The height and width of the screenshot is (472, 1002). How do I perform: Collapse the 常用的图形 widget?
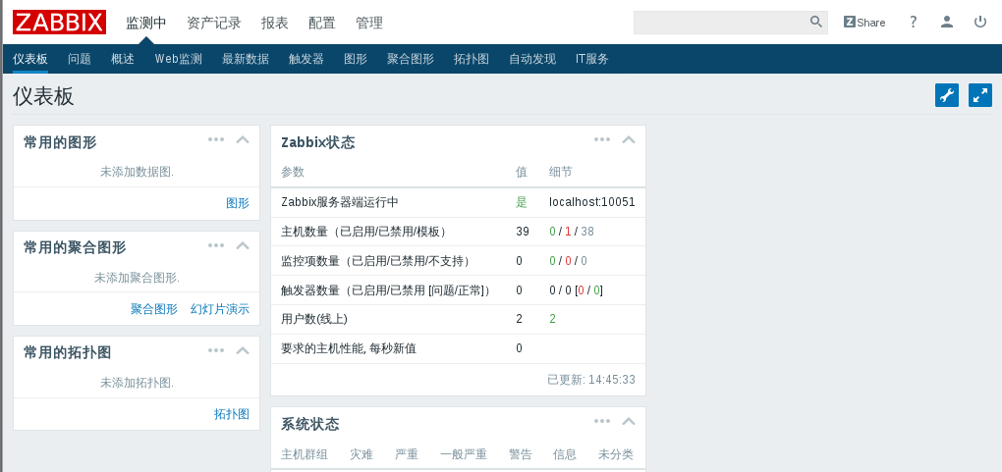pyautogui.click(x=243, y=139)
